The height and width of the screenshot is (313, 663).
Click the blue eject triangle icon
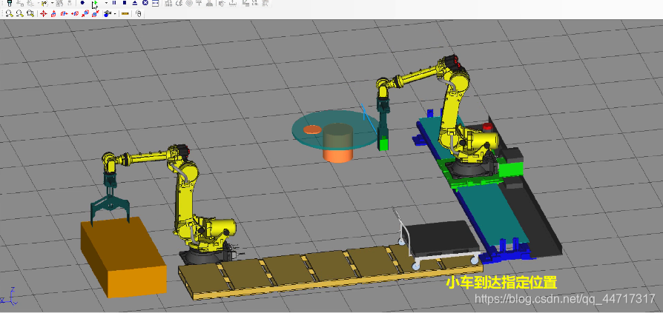(135, 3)
